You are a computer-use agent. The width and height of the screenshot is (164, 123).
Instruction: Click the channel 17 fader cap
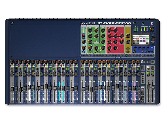83,89
